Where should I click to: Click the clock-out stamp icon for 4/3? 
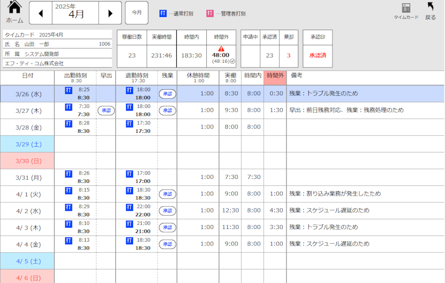coord(130,224)
